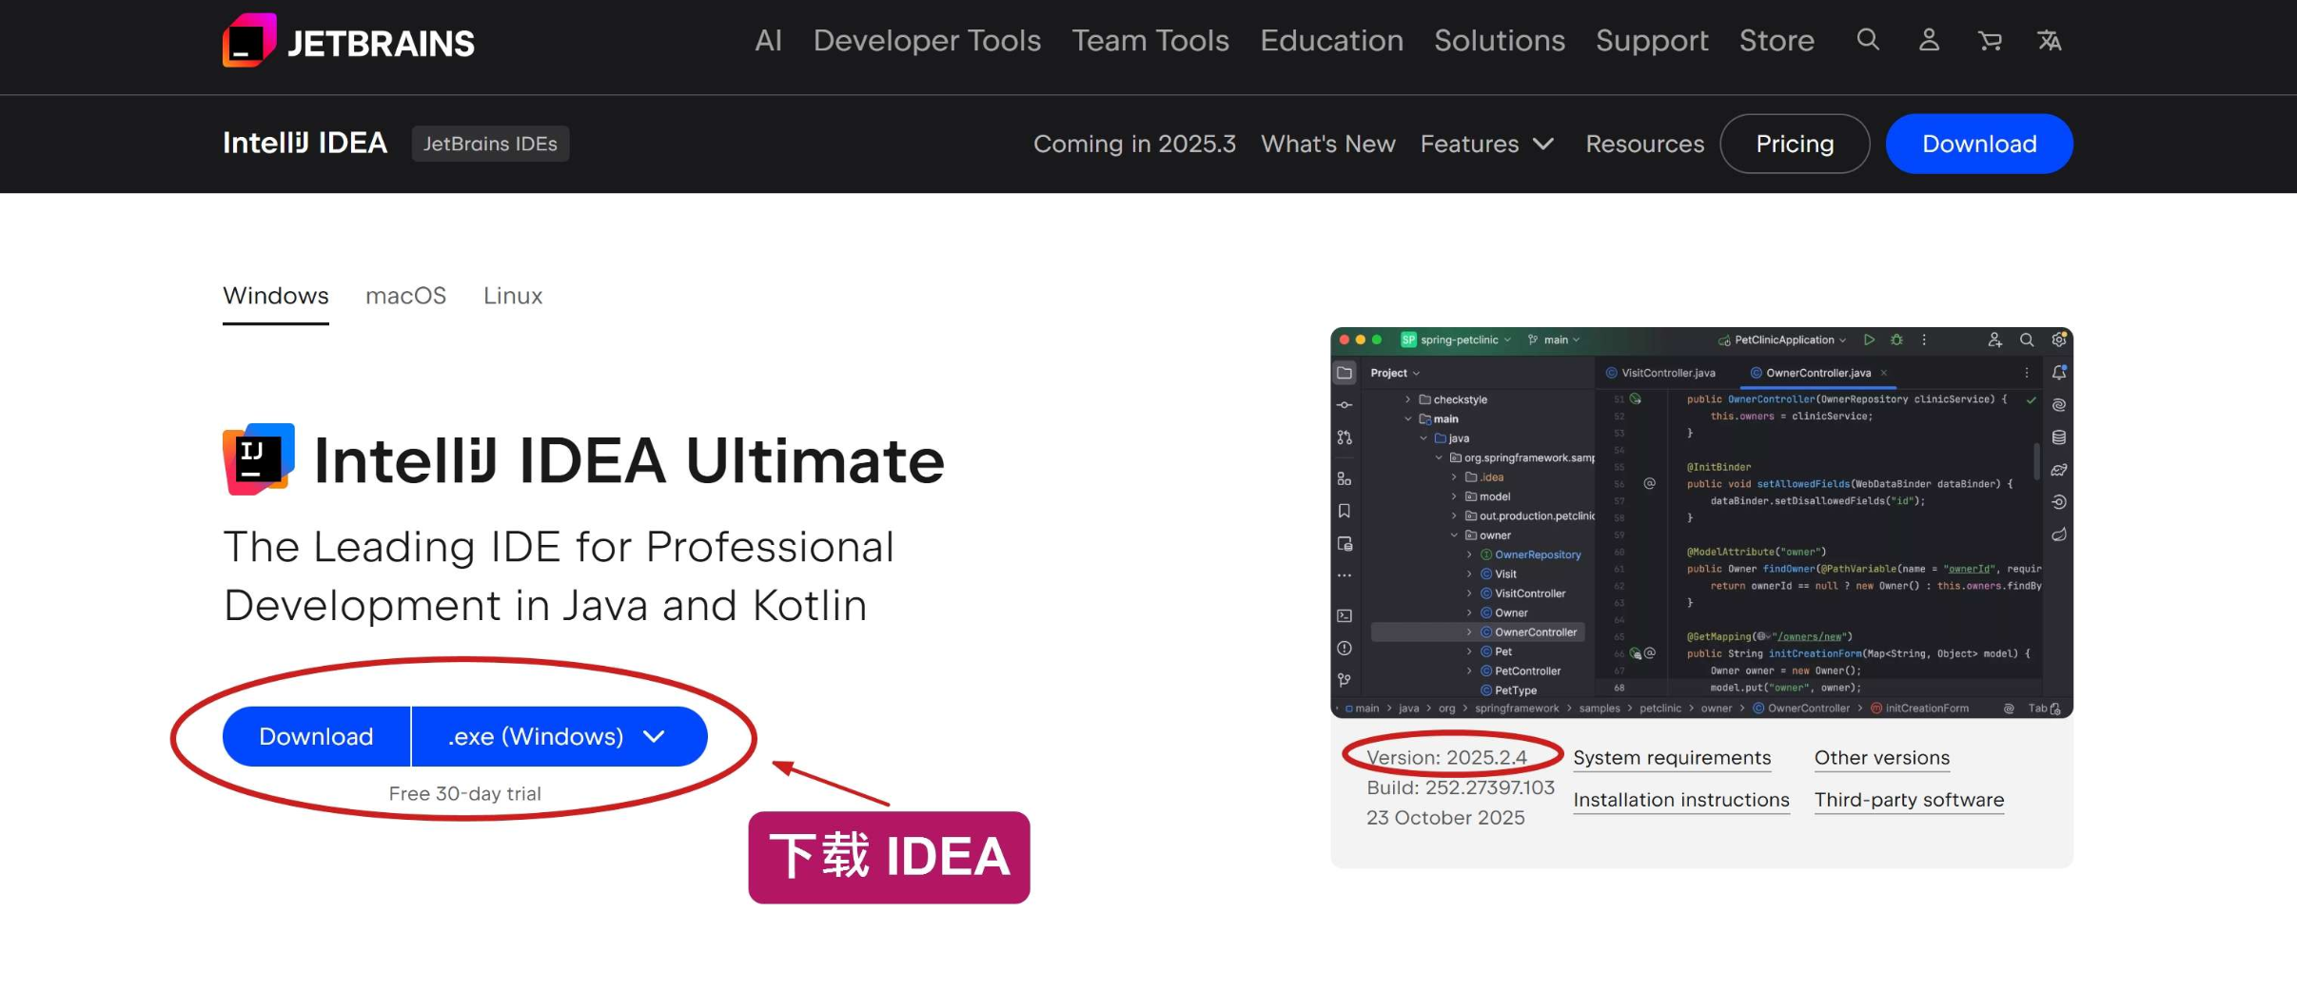The image size is (2297, 991).
Task: Open the site search icon
Action: [1867, 40]
